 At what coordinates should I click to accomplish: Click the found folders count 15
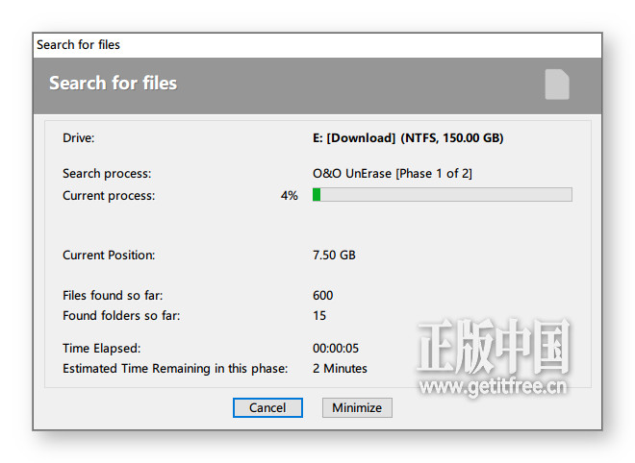319,315
